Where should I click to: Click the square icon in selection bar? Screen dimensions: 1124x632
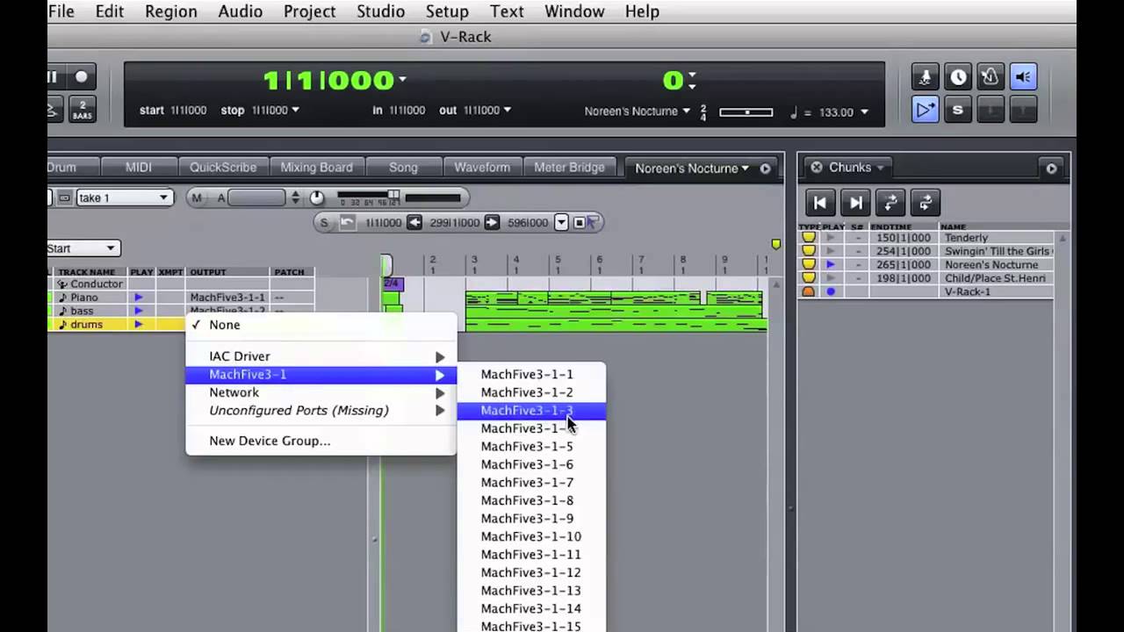tap(579, 223)
